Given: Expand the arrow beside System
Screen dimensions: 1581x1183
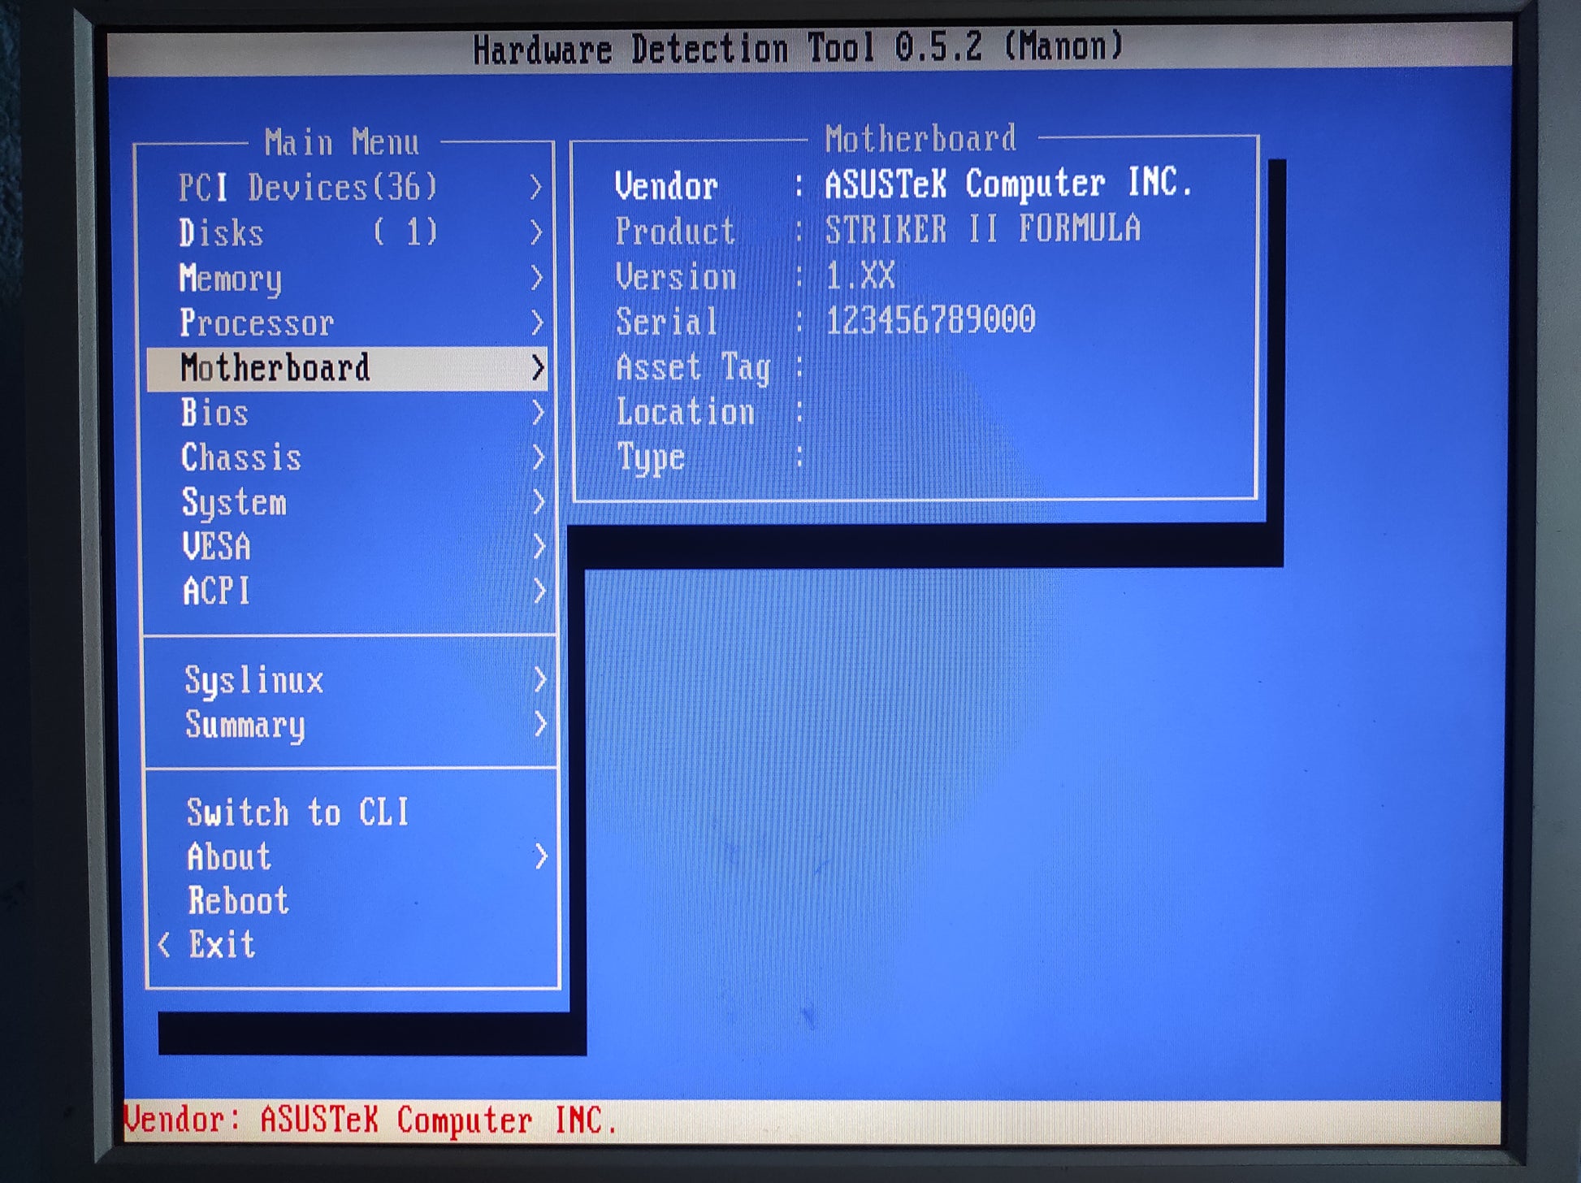Looking at the screenshot, I should pos(538,502).
